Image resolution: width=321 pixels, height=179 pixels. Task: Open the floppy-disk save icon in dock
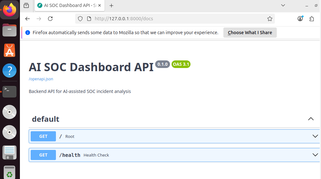click(x=9, y=152)
